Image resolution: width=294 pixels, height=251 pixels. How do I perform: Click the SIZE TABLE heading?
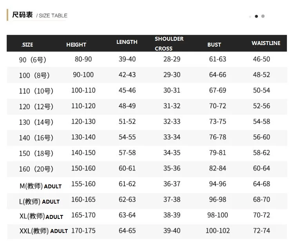pyautogui.click(x=40, y=15)
